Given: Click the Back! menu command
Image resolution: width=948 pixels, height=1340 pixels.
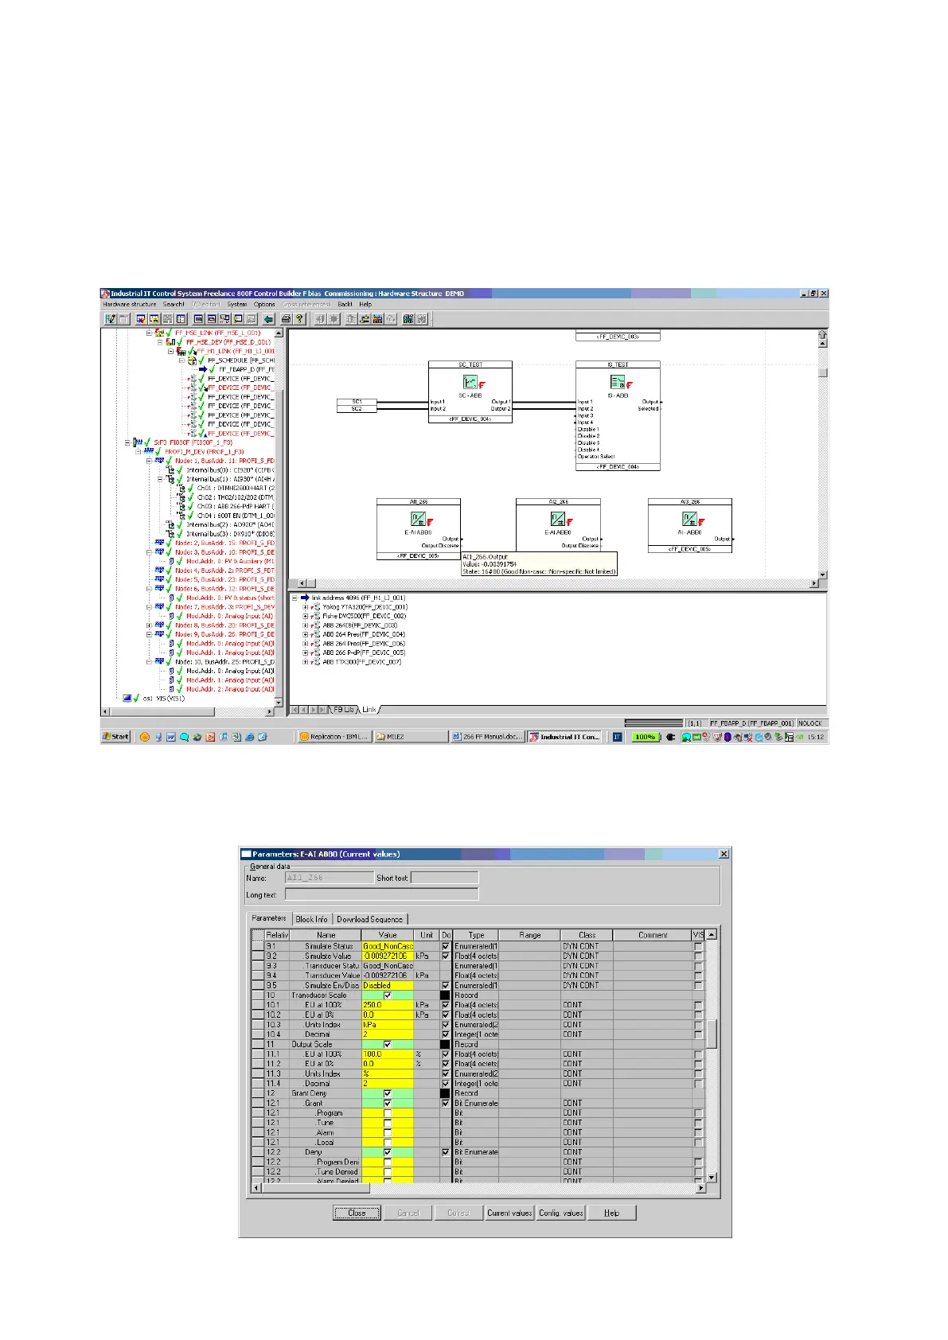Looking at the screenshot, I should (345, 304).
